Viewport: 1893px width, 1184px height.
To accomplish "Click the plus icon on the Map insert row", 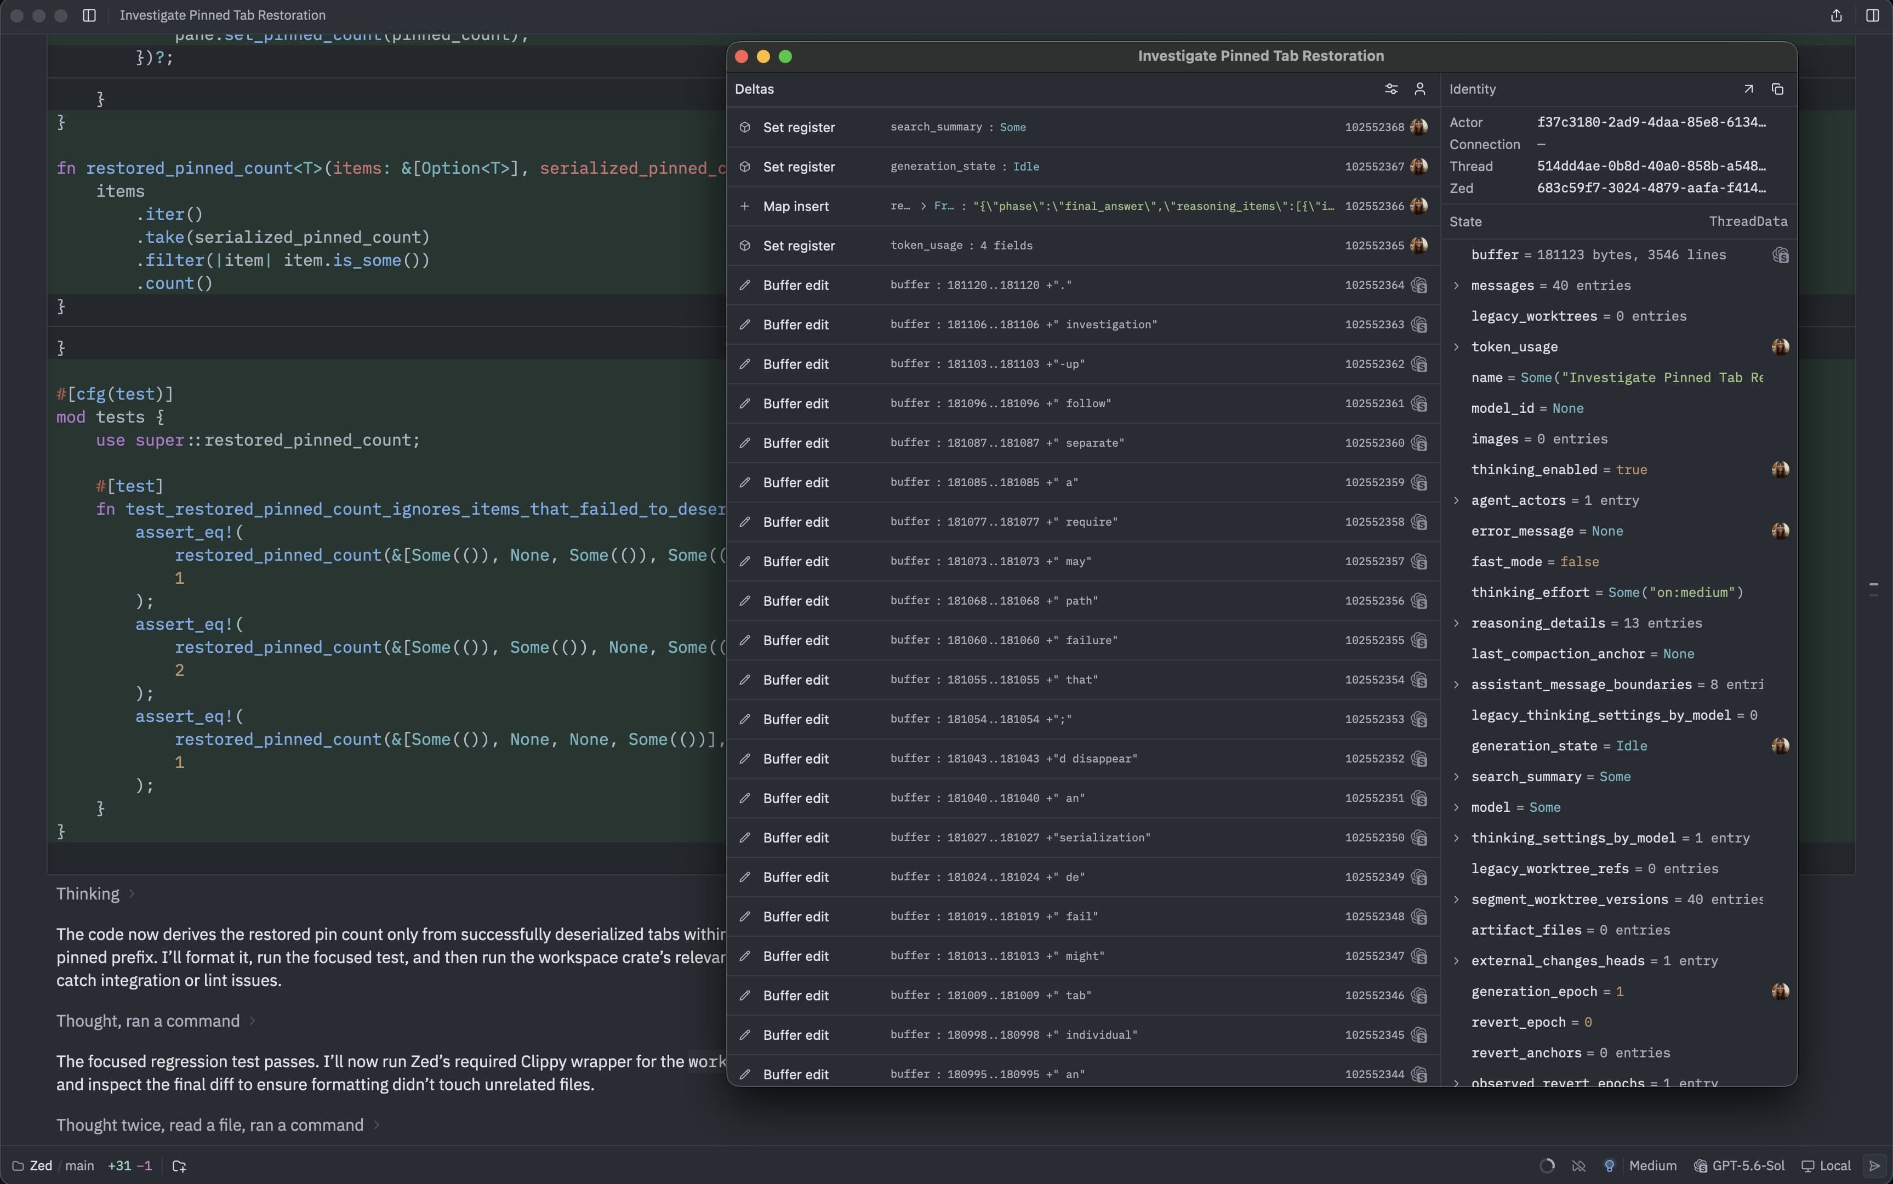I will pyautogui.click(x=744, y=206).
